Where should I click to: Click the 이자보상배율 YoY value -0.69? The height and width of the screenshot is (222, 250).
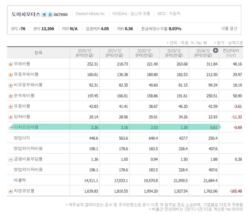[238, 127]
